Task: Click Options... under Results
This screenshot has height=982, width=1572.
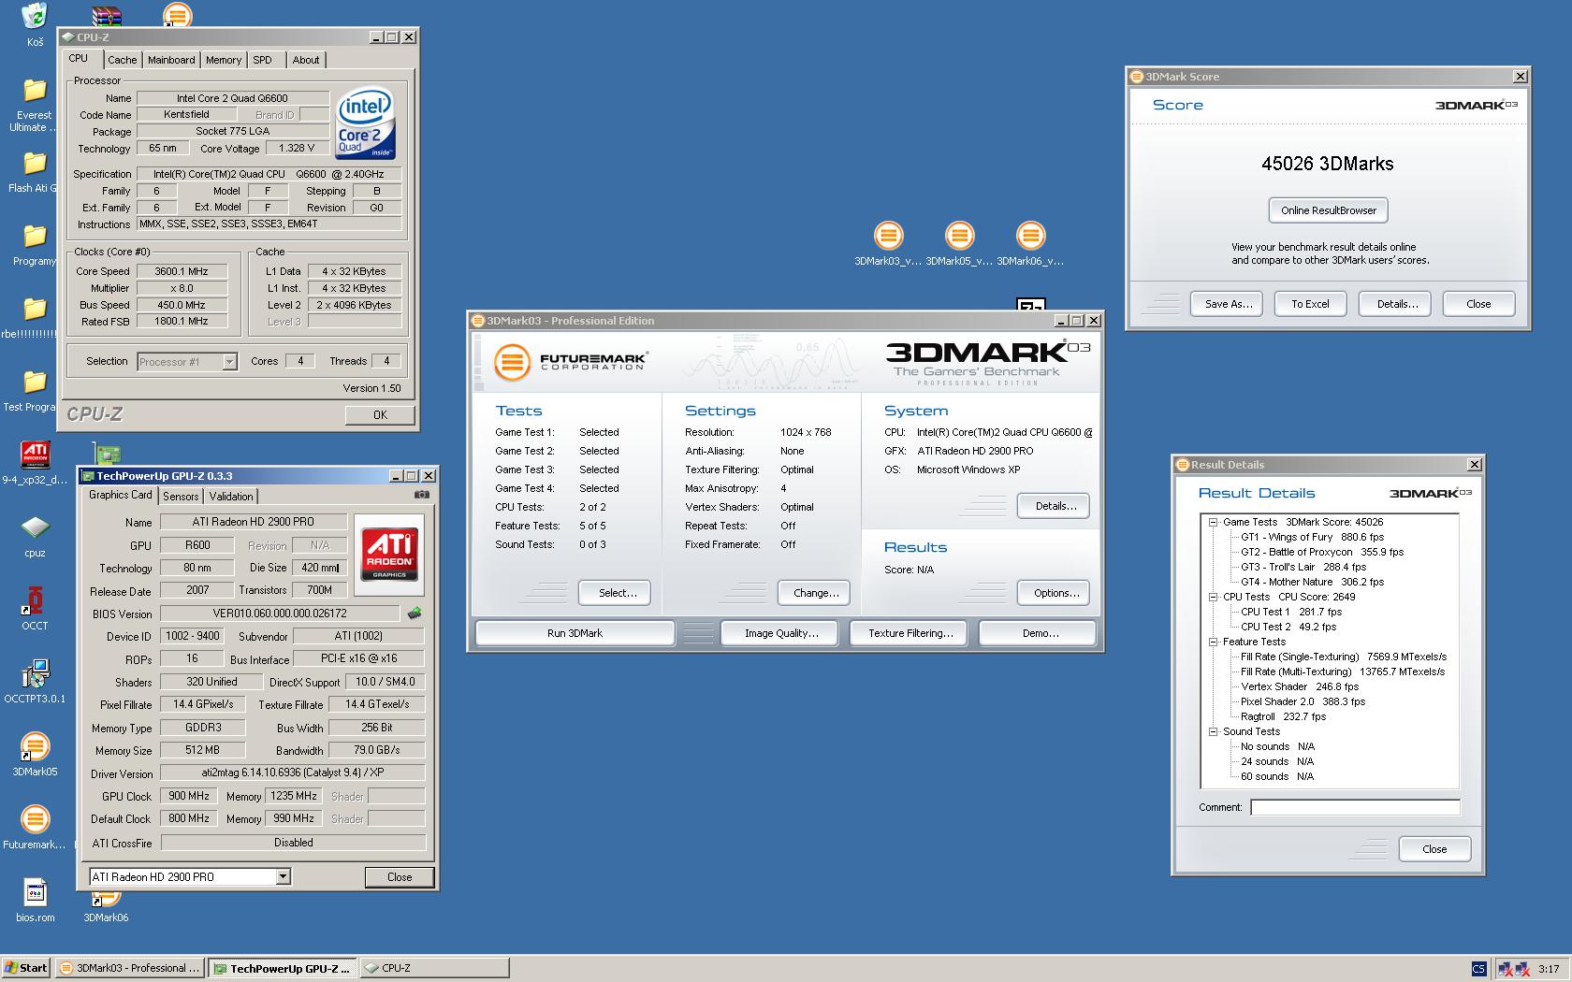Action: click(x=1054, y=593)
